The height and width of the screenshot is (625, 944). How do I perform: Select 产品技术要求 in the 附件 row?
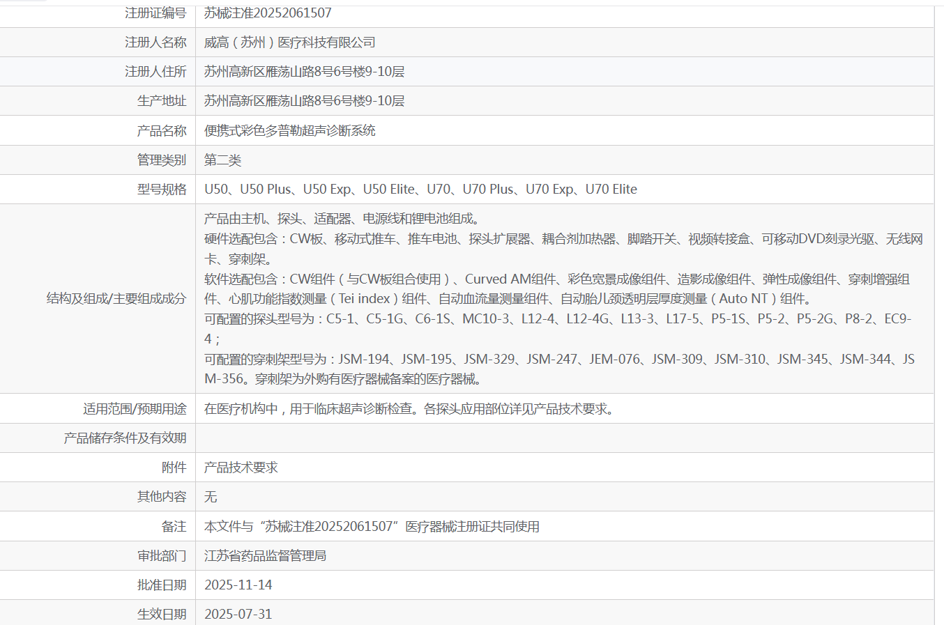pyautogui.click(x=241, y=468)
